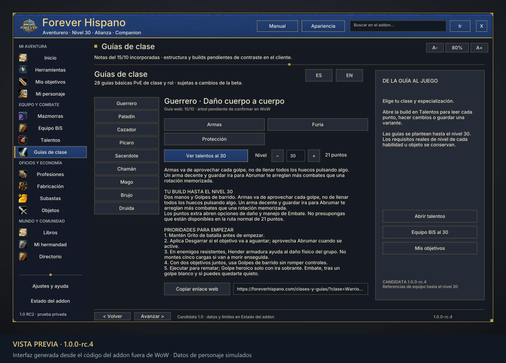Choose the Cazador class guide
The width and height of the screenshot is (506, 363).
click(126, 130)
